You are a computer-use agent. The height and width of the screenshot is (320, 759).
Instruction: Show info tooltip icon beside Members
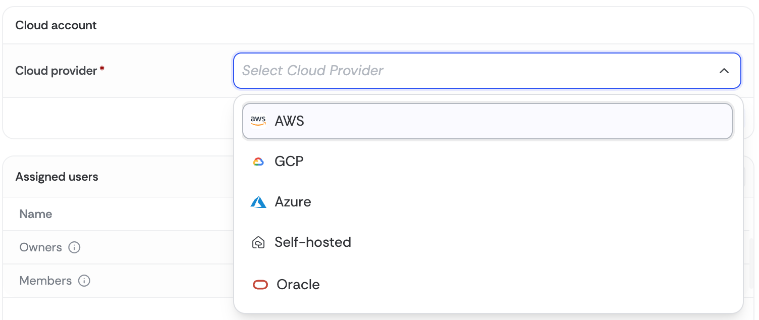pos(84,281)
